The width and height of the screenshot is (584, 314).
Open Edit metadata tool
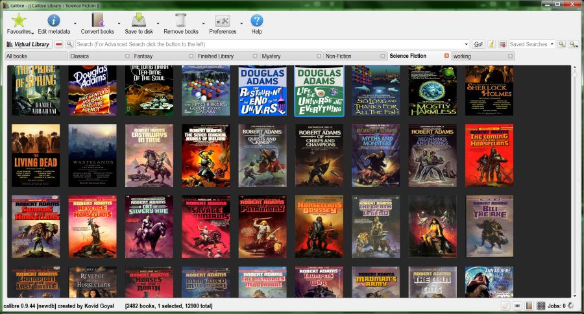[x=54, y=21]
